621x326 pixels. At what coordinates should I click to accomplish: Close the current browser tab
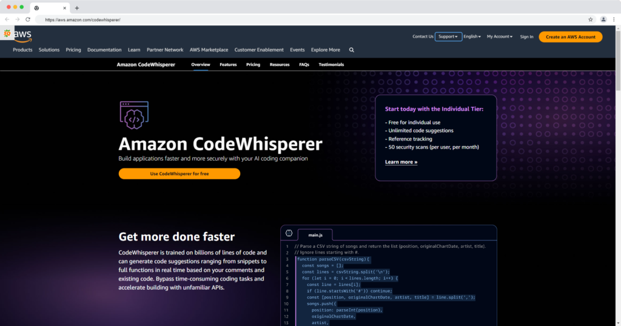(64, 8)
